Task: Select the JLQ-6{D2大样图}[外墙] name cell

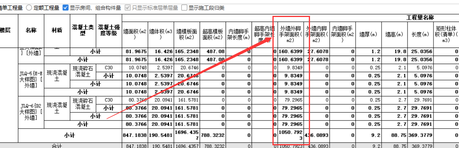Action: click(31, 112)
